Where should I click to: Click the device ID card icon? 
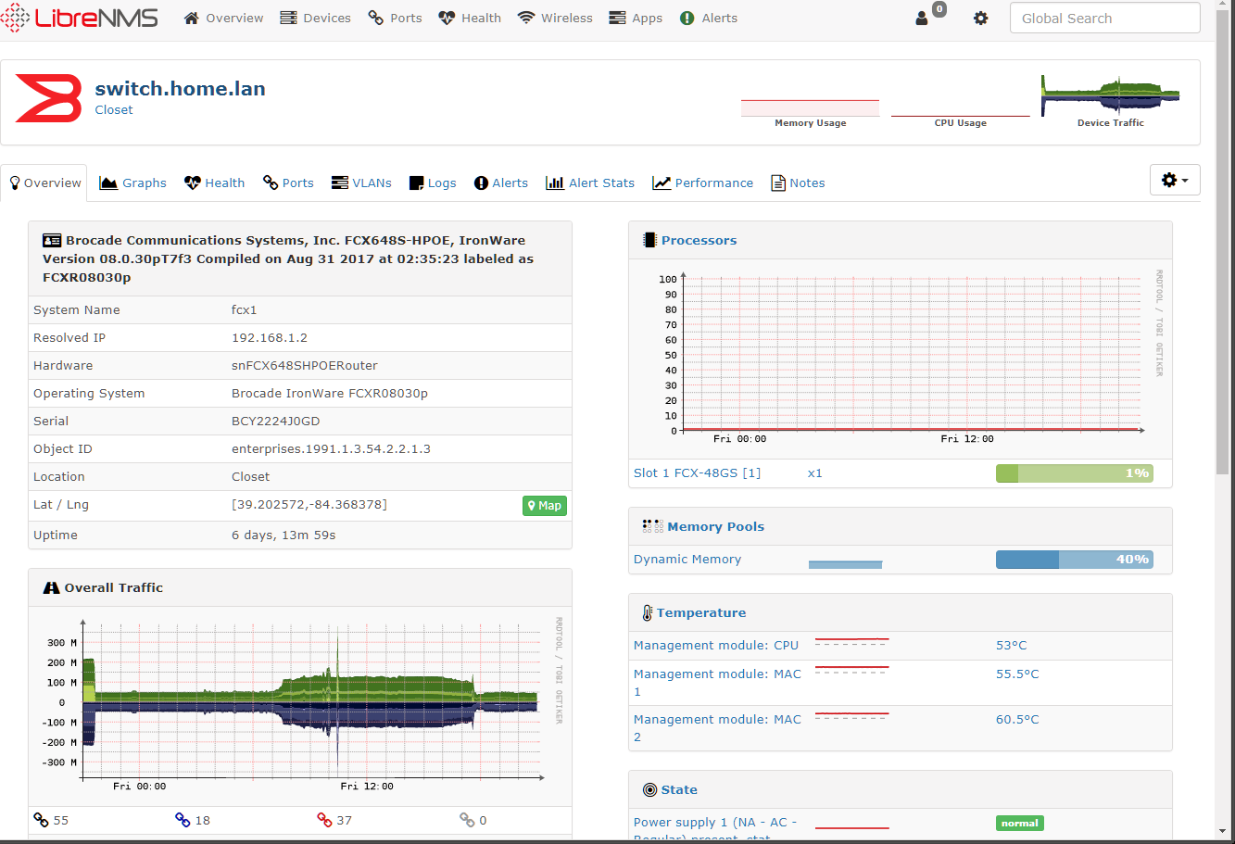pos(52,240)
